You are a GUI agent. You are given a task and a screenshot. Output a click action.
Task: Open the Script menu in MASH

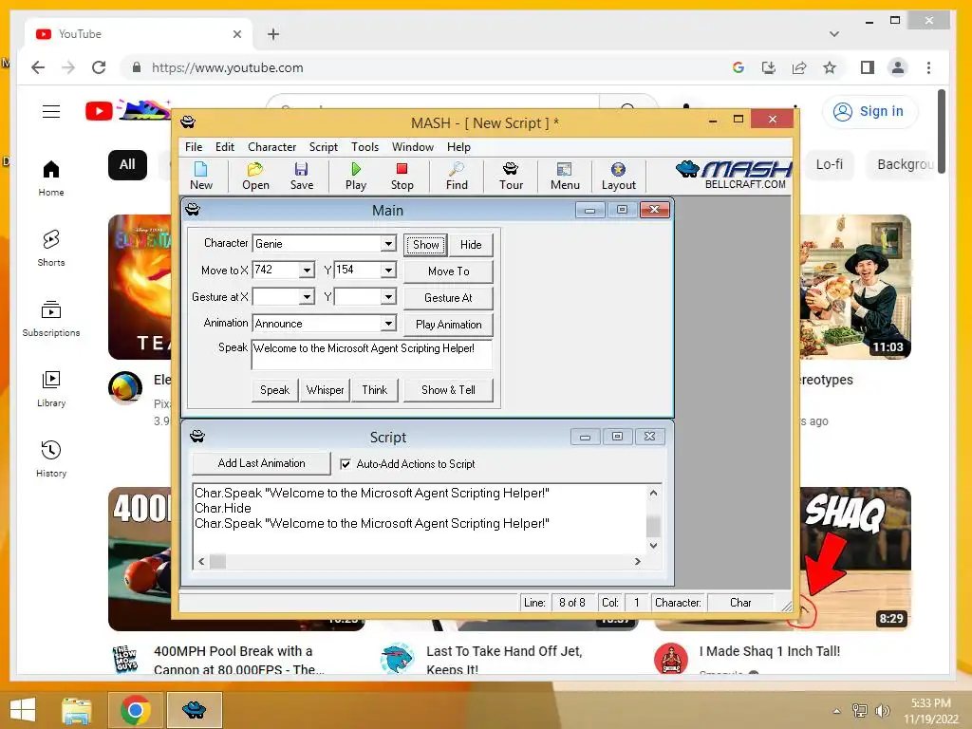323,147
